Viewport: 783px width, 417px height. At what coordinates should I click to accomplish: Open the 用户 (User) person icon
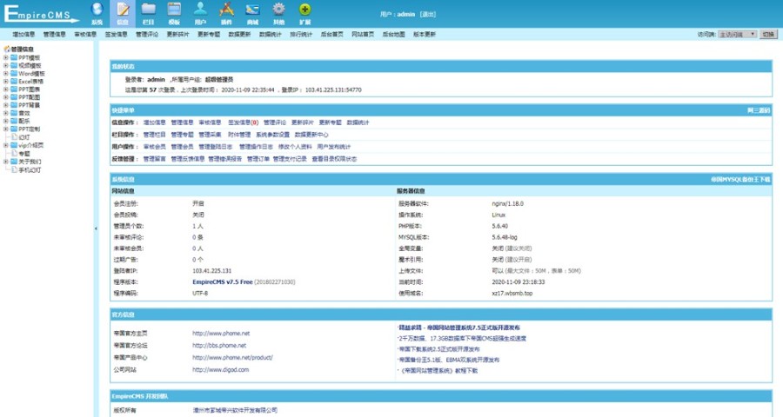coord(201,11)
